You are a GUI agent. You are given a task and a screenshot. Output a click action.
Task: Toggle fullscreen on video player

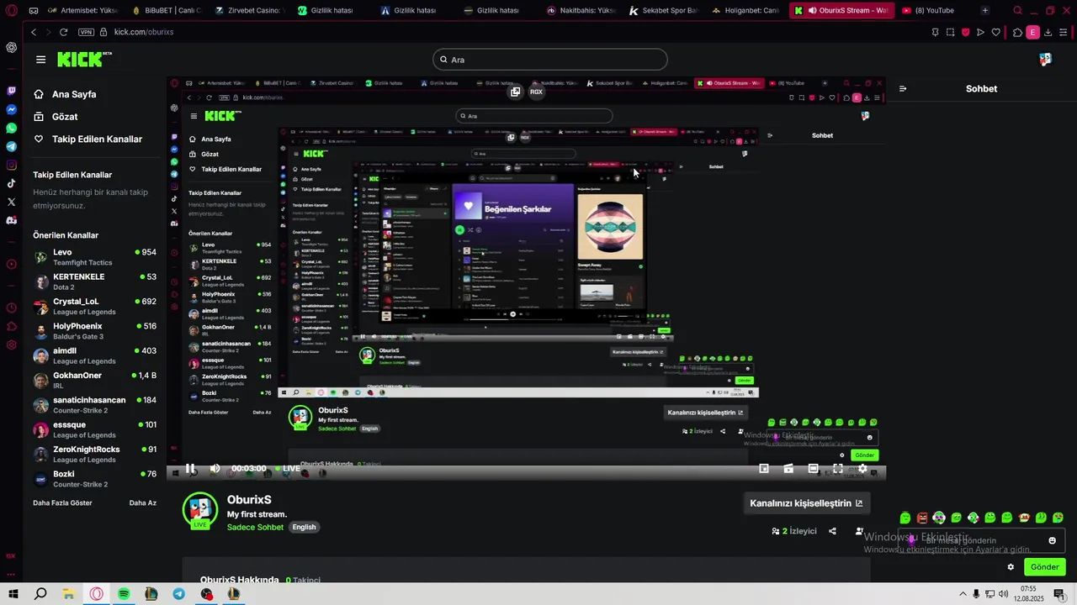[x=838, y=468]
